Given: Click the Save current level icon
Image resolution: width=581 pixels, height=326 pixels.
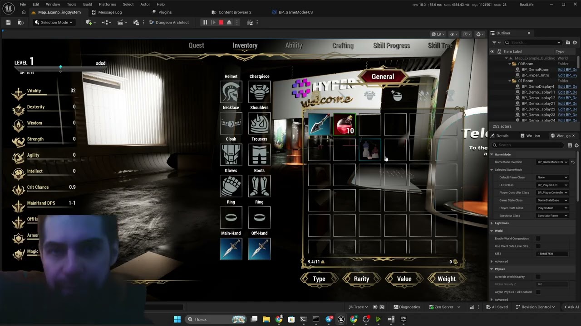Looking at the screenshot, I should click(8, 22).
